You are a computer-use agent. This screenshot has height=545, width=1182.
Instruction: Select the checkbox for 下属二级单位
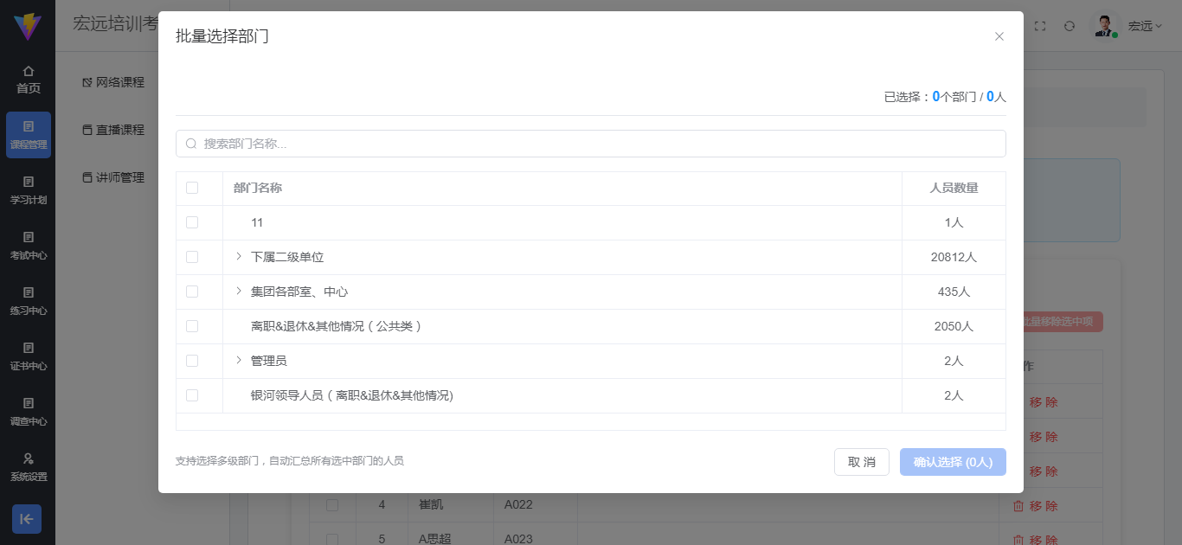pyautogui.click(x=192, y=257)
